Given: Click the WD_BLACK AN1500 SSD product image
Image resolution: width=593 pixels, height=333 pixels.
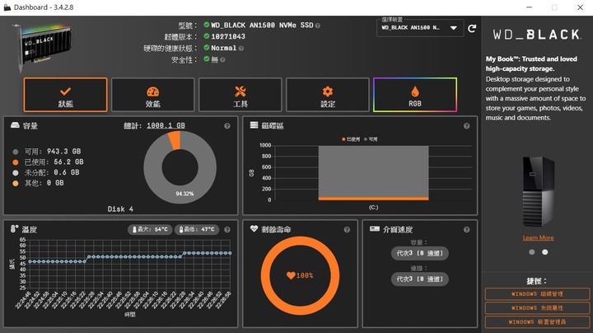Looking at the screenshot, I should 42,46.
